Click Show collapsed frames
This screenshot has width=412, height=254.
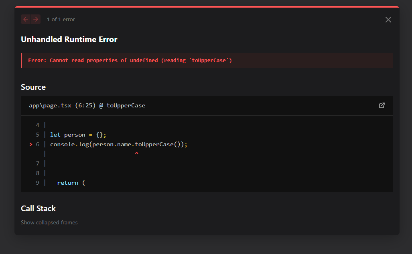point(49,222)
